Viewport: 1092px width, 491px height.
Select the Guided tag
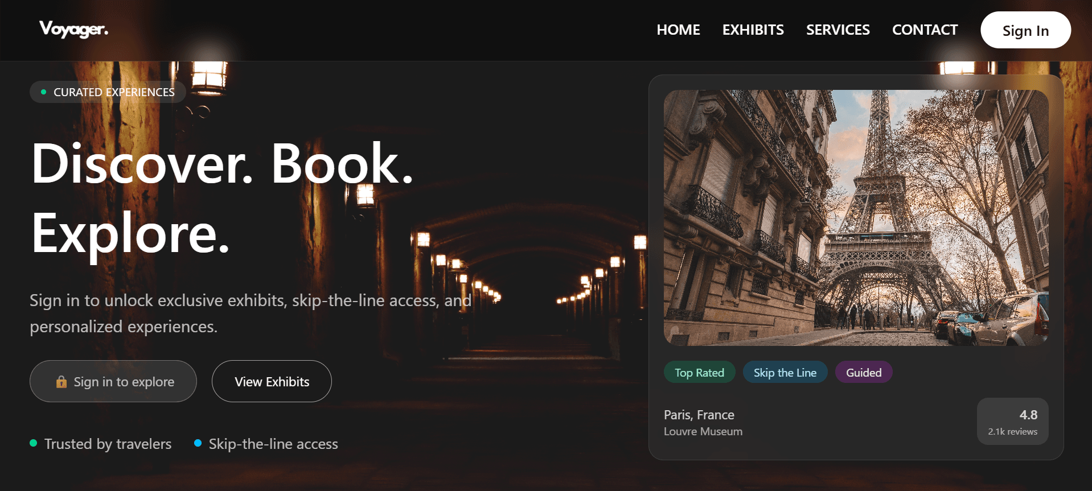pyautogui.click(x=863, y=372)
